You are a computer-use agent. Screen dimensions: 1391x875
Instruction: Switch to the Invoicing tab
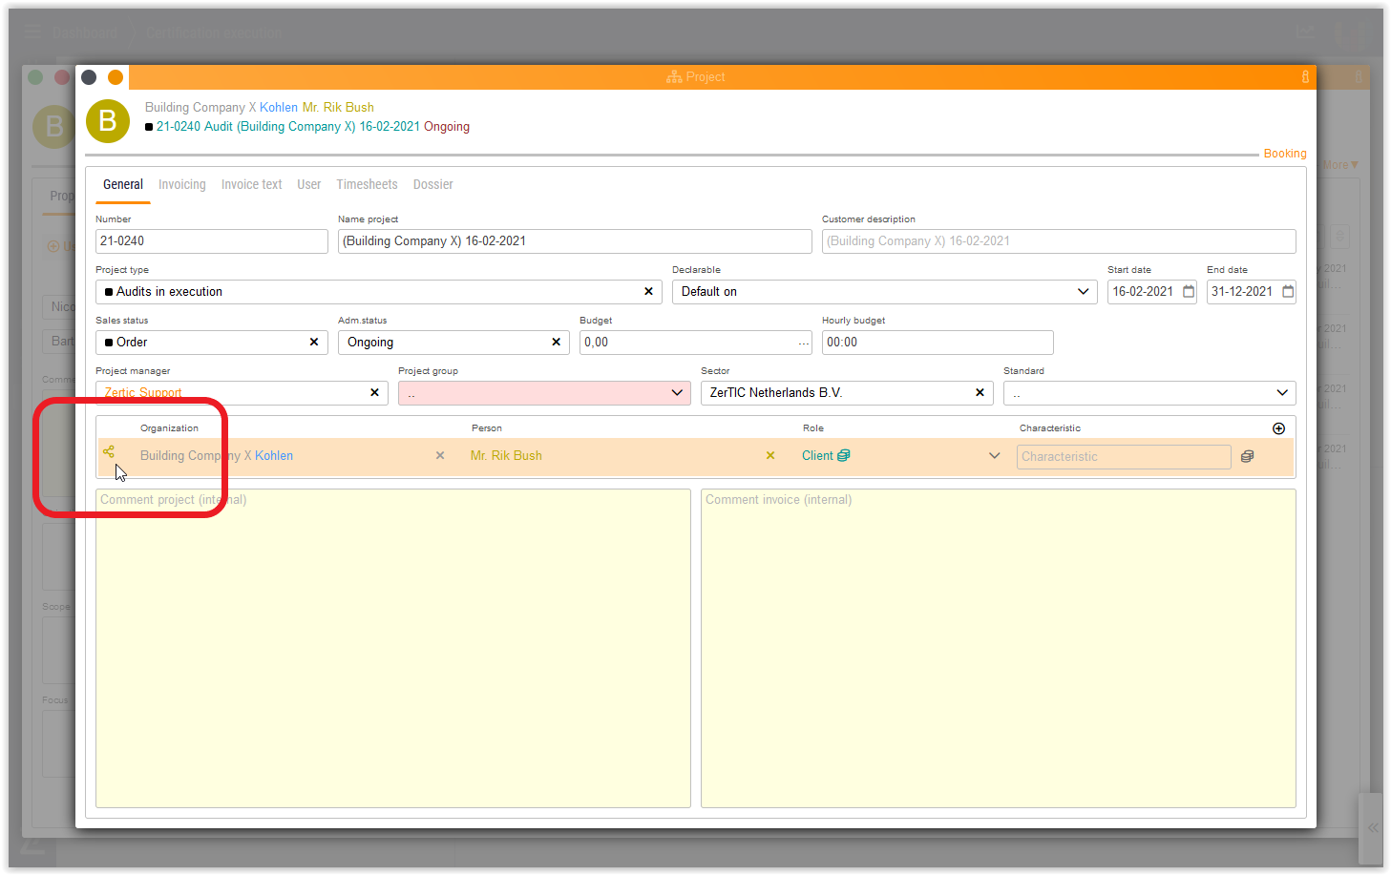coord(181,185)
